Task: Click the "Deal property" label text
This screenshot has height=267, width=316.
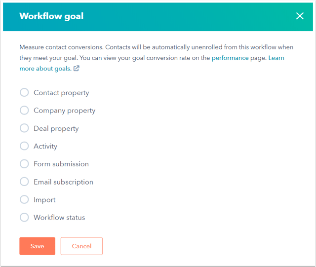Action: 56,128
